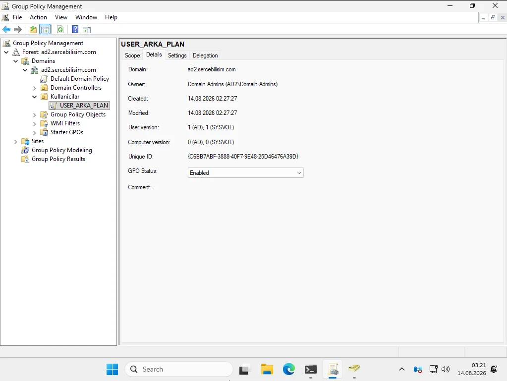Click the Kullanicilar OU icon
Screen dimensions: 507x381
44,97
